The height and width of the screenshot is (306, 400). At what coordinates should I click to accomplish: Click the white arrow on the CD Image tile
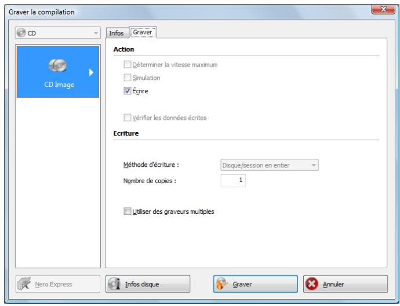[x=91, y=72]
